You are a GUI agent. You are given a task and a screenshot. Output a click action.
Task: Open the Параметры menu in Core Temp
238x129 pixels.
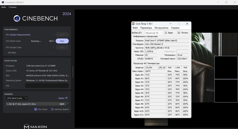(146, 28)
